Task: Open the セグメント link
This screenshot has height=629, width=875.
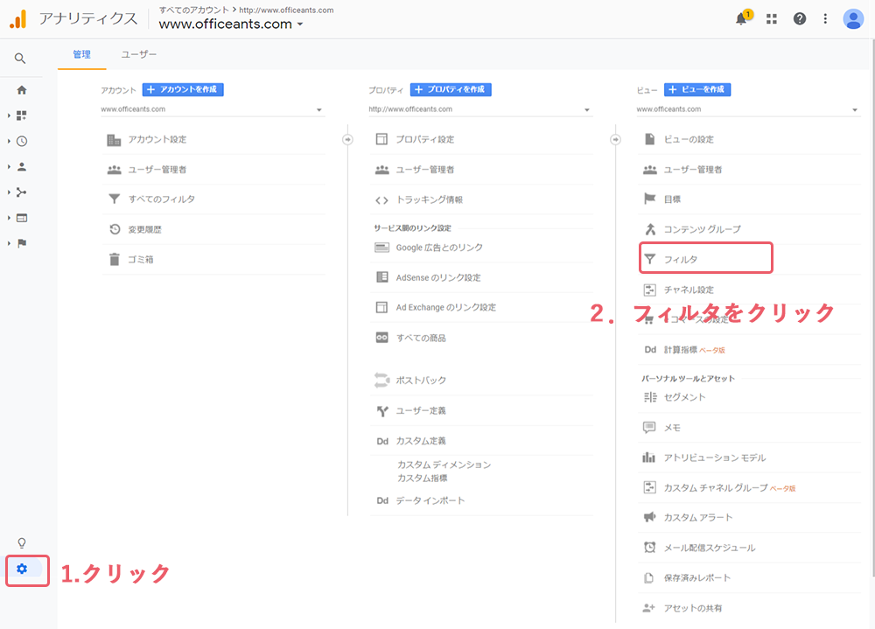Action: point(685,397)
